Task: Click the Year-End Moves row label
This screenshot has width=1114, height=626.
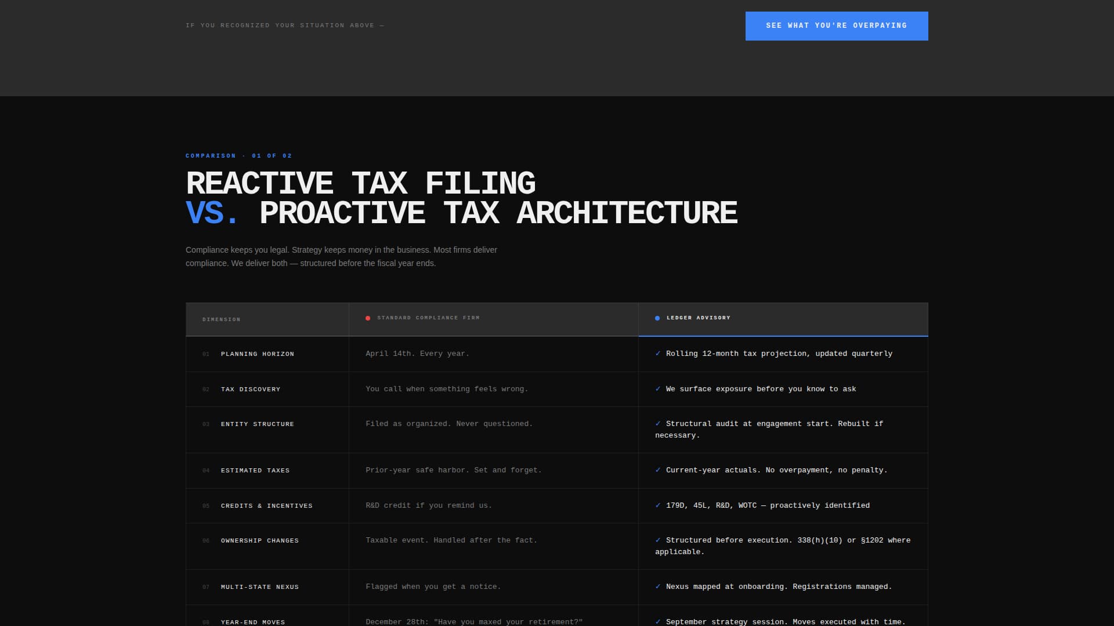Action: 253,622
